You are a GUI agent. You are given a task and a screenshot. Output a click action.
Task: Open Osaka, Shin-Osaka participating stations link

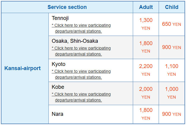tap(81, 51)
